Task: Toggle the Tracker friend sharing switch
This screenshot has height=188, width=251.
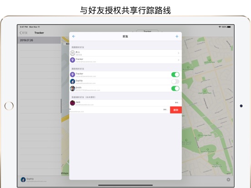Action: point(175,74)
